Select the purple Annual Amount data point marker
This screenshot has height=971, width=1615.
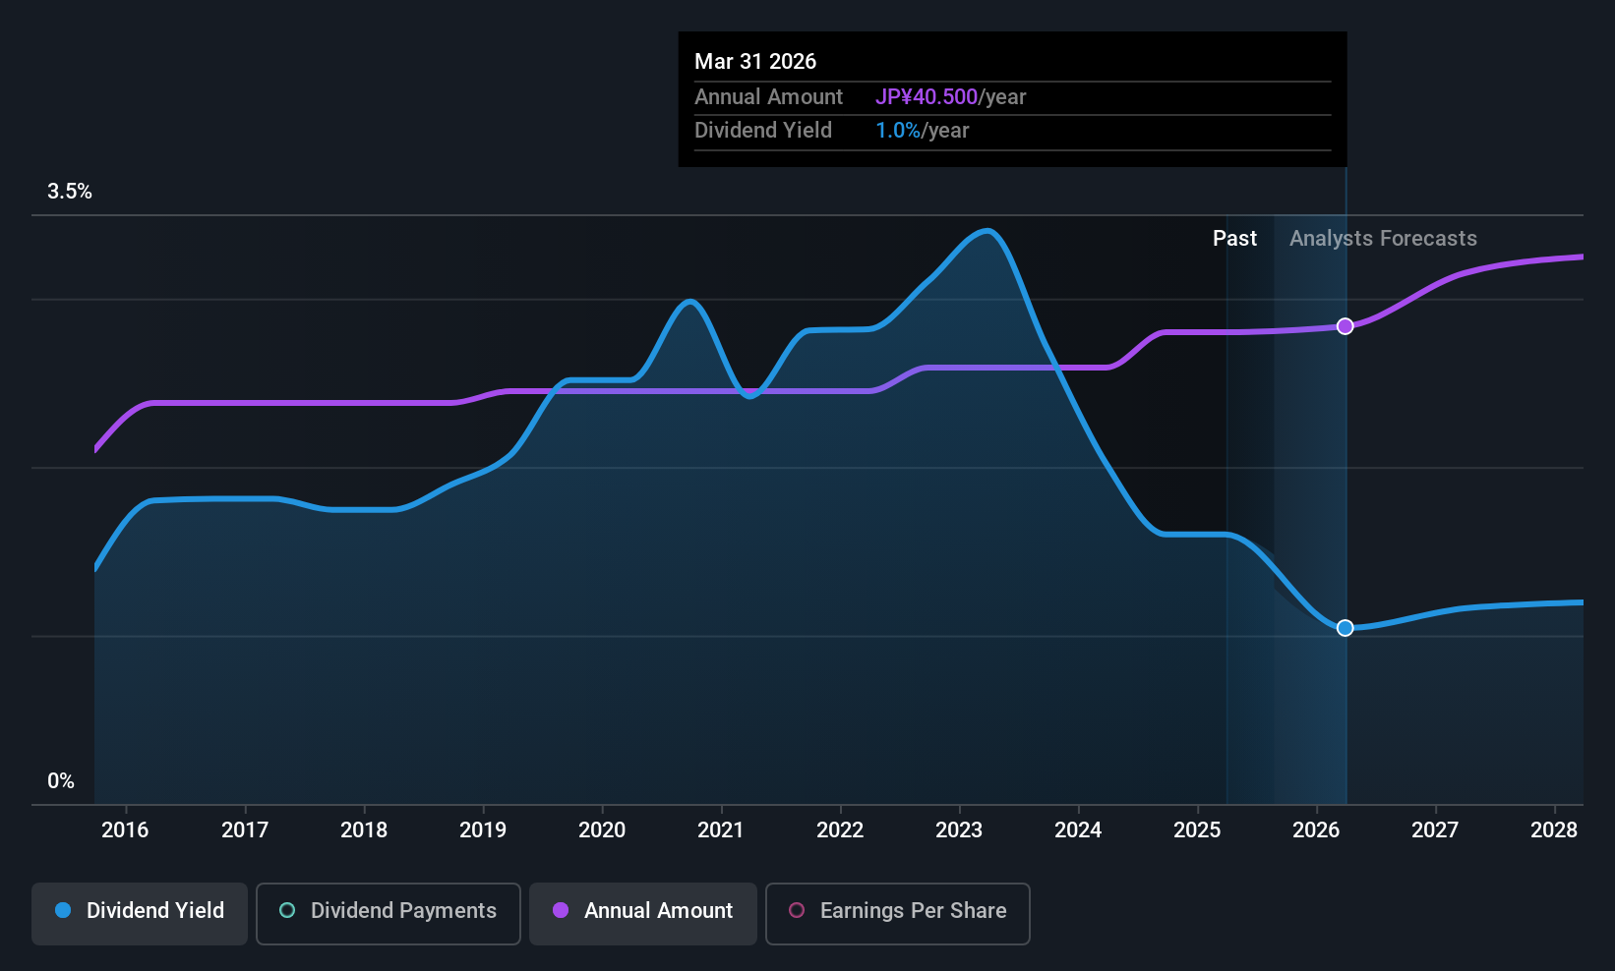[x=1345, y=326]
